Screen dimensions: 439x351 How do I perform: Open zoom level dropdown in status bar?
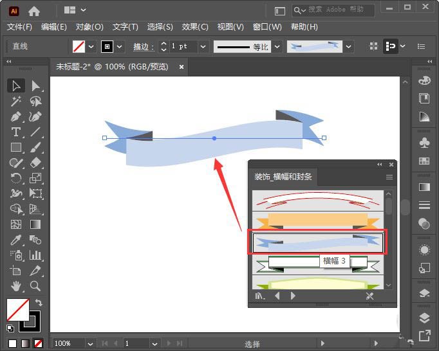(90, 343)
